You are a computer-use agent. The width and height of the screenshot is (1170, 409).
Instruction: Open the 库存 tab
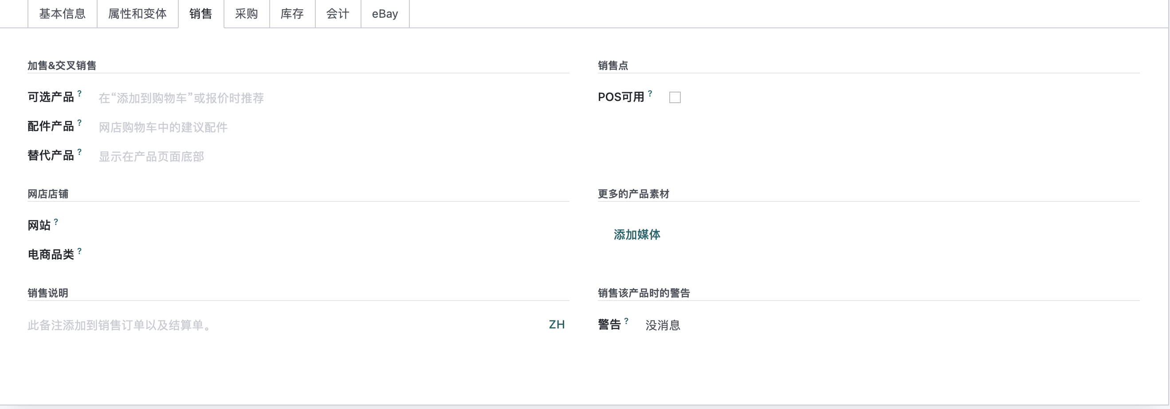pos(292,14)
